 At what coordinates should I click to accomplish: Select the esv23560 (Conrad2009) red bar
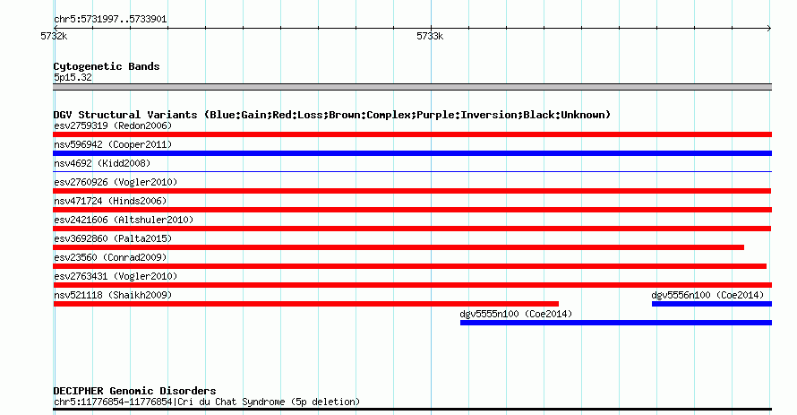[x=409, y=266]
